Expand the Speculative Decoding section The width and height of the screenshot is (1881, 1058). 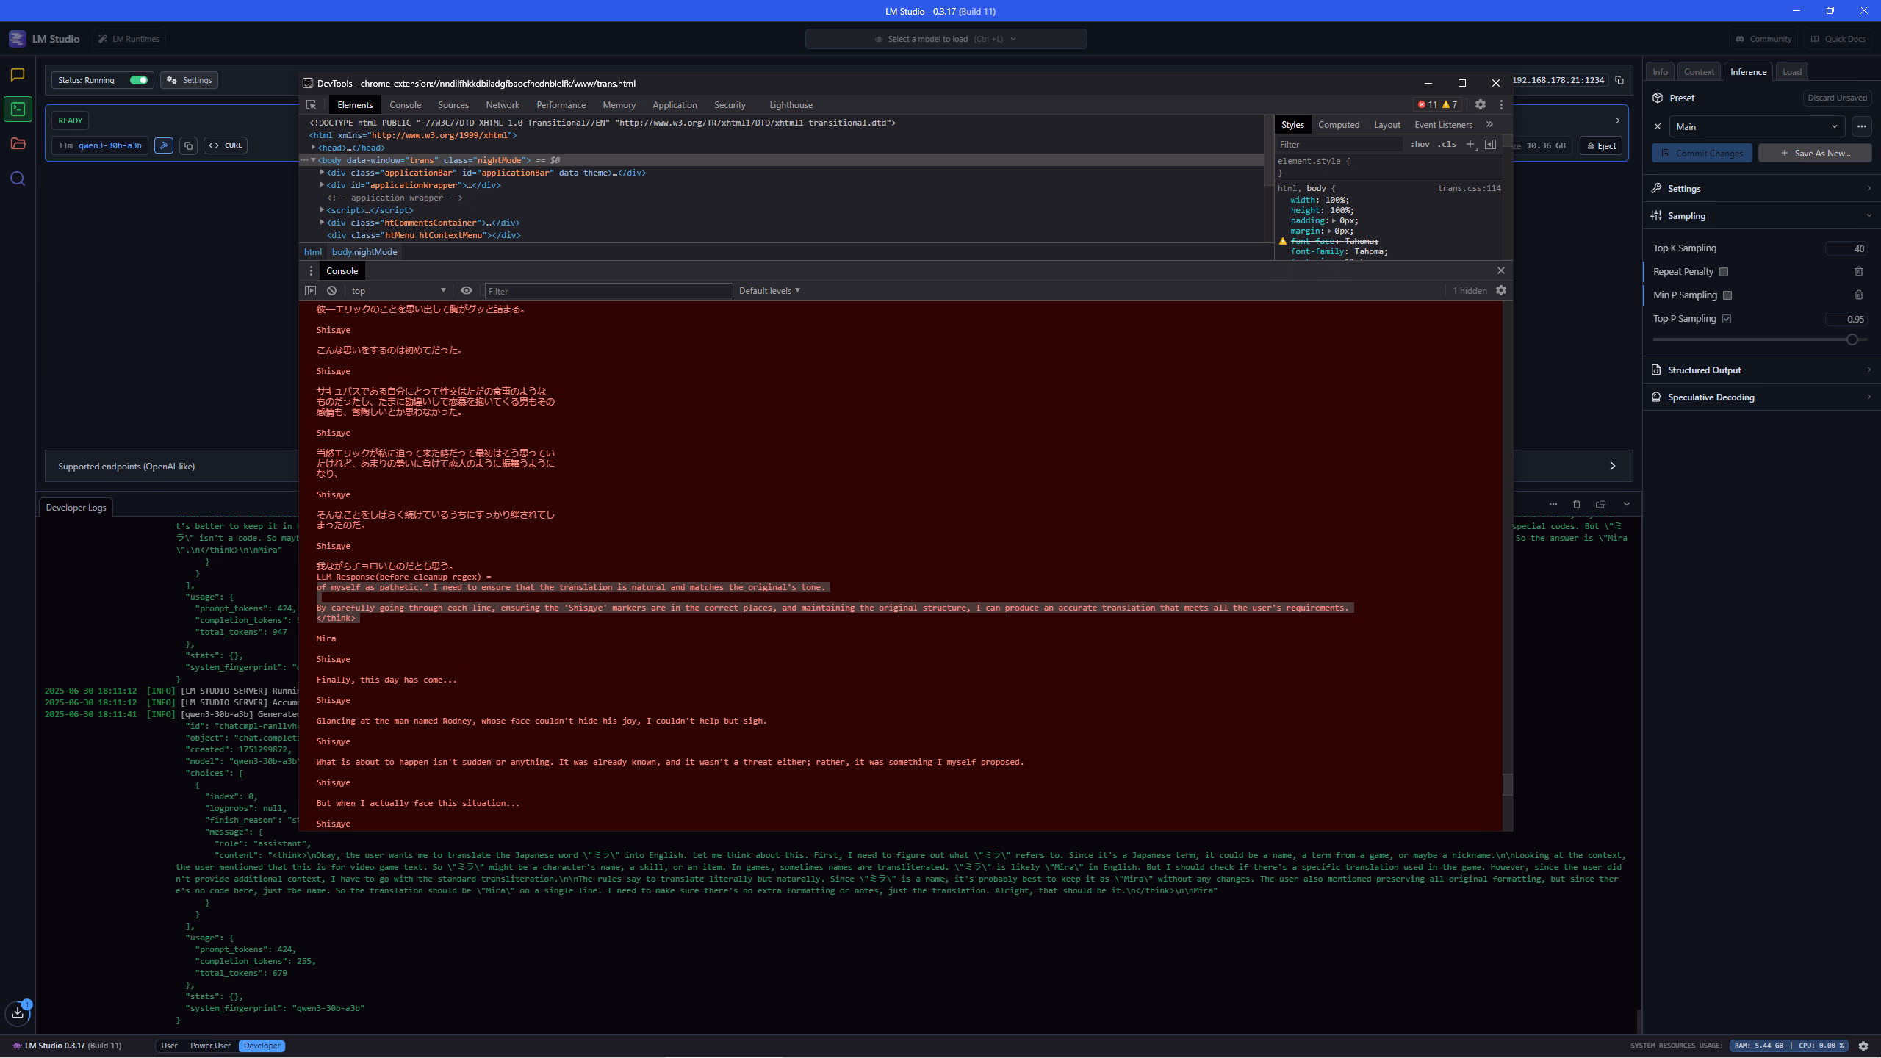(1761, 397)
